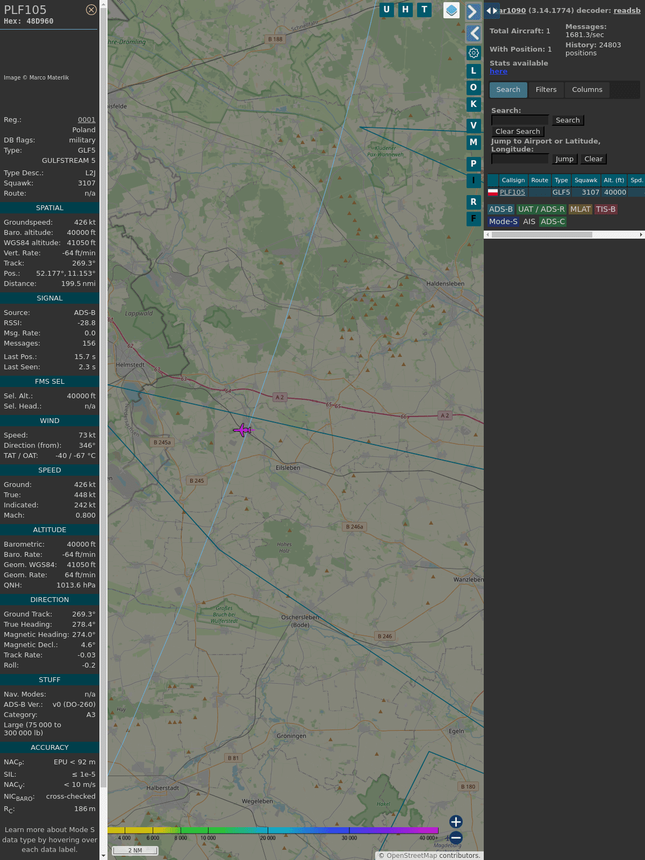The width and height of the screenshot is (645, 860).
Task: Click the Hex: 48D960 text
Action: coord(28,21)
